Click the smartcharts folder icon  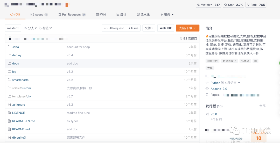pos(10,80)
